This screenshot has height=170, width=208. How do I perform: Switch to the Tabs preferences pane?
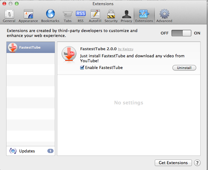(67, 16)
